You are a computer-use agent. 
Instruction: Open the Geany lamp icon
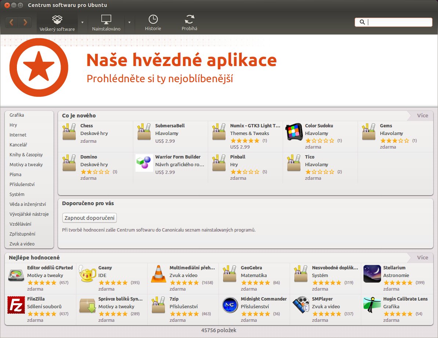point(87,274)
